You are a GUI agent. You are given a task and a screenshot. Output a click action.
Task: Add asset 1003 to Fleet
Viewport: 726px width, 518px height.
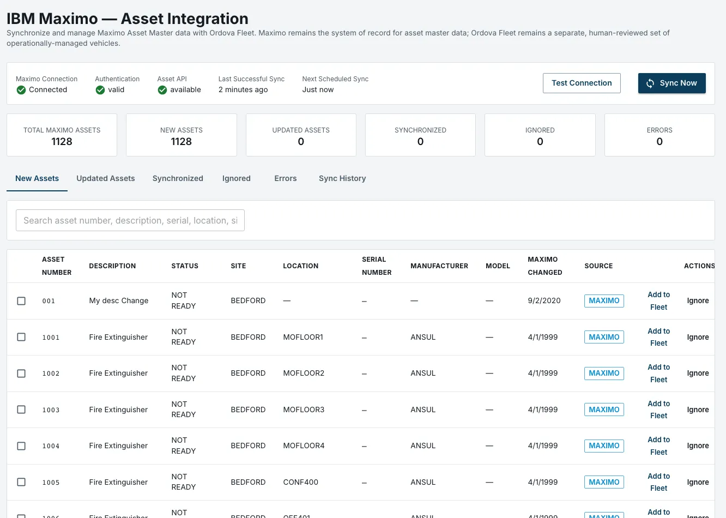pos(658,409)
